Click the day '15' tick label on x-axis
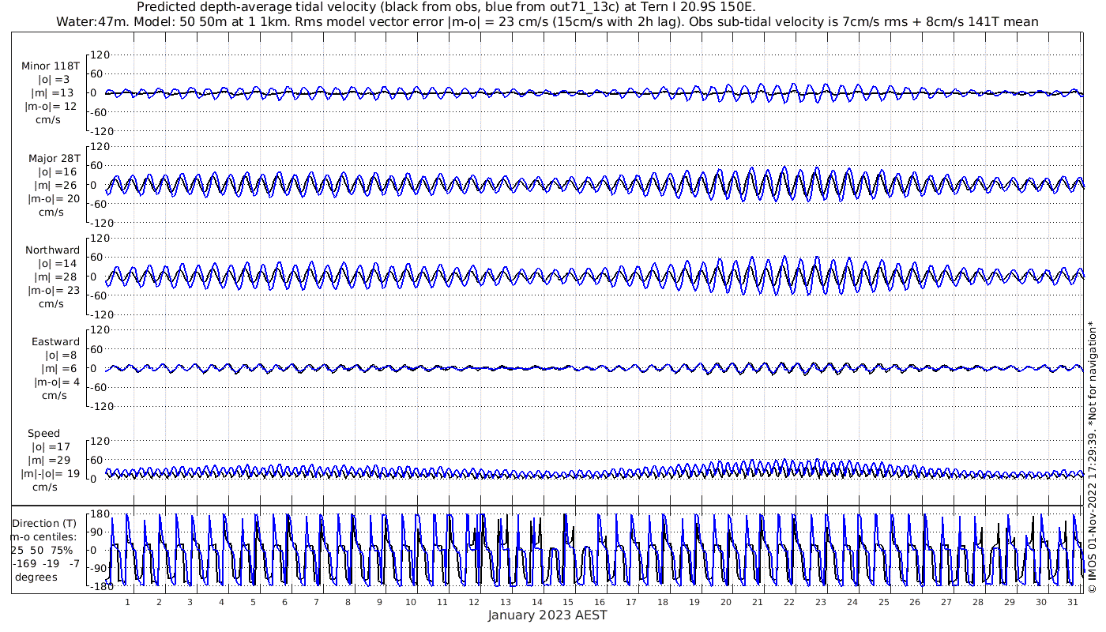Image resolution: width=1106 pixels, height=632 pixels. pyautogui.click(x=568, y=602)
